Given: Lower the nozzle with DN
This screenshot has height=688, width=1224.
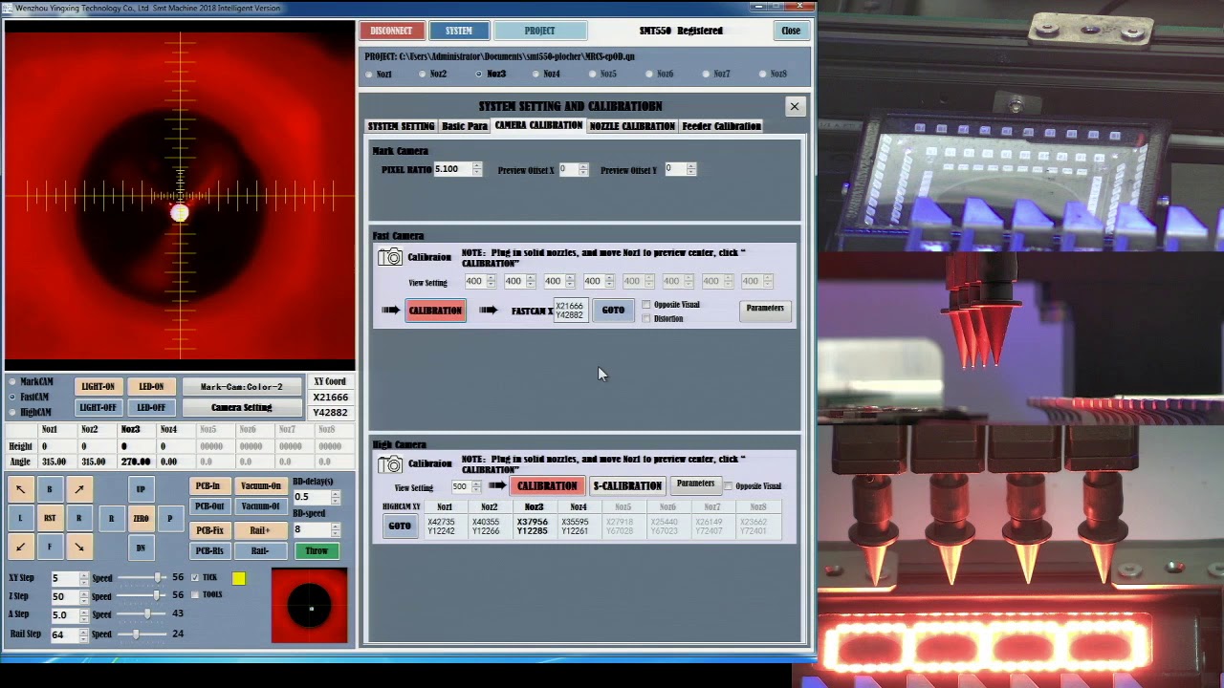Looking at the screenshot, I should click(141, 548).
